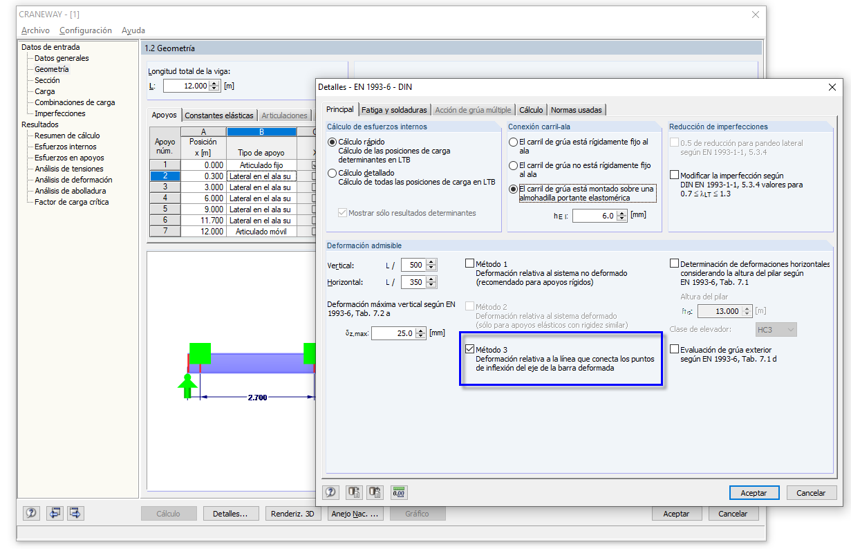Click Aceptar in the CRANEWAY main window

[677, 514]
